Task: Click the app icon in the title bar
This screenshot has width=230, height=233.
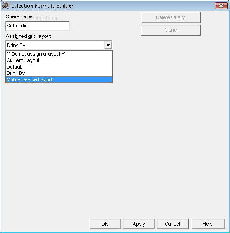Action: (x=5, y=5)
